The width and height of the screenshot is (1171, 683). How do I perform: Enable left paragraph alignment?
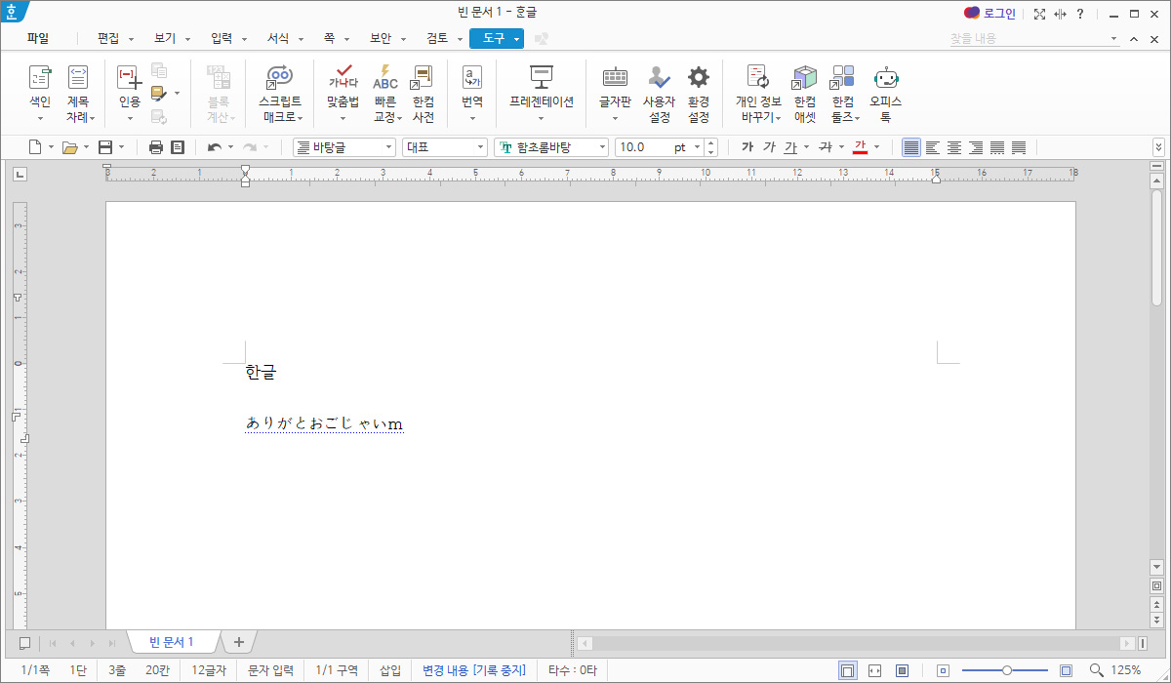(x=932, y=147)
